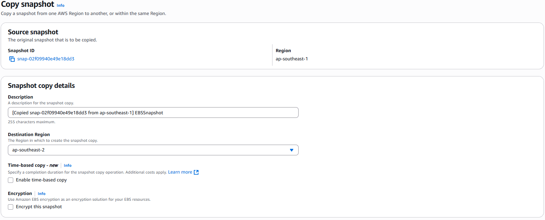This screenshot has width=545, height=220.
Task: Click the 'Enable time-based copy' label text
Action: (41, 180)
